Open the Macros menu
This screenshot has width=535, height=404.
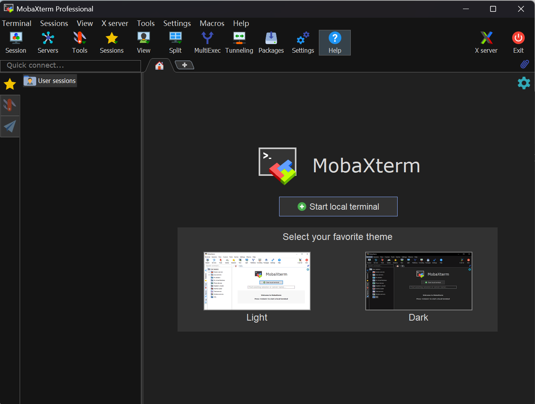coord(212,23)
